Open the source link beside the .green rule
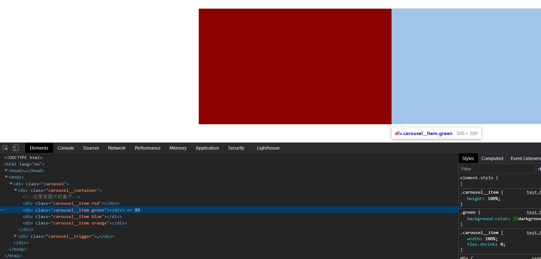This screenshot has width=541, height=259. pyautogui.click(x=534, y=212)
